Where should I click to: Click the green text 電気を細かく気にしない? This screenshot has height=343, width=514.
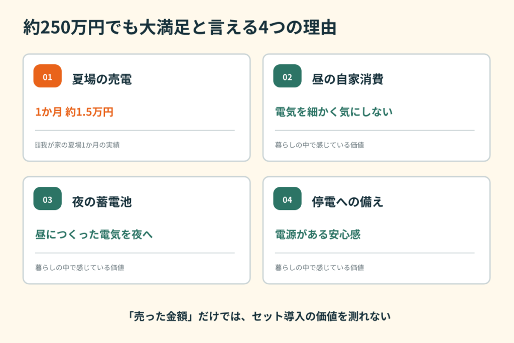pyautogui.click(x=334, y=112)
